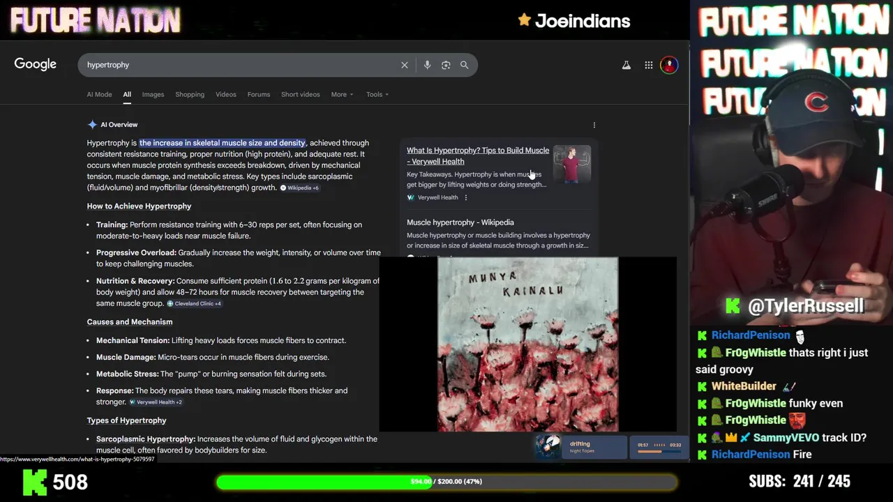Open the Wikipedia +6 source chip

[299, 188]
